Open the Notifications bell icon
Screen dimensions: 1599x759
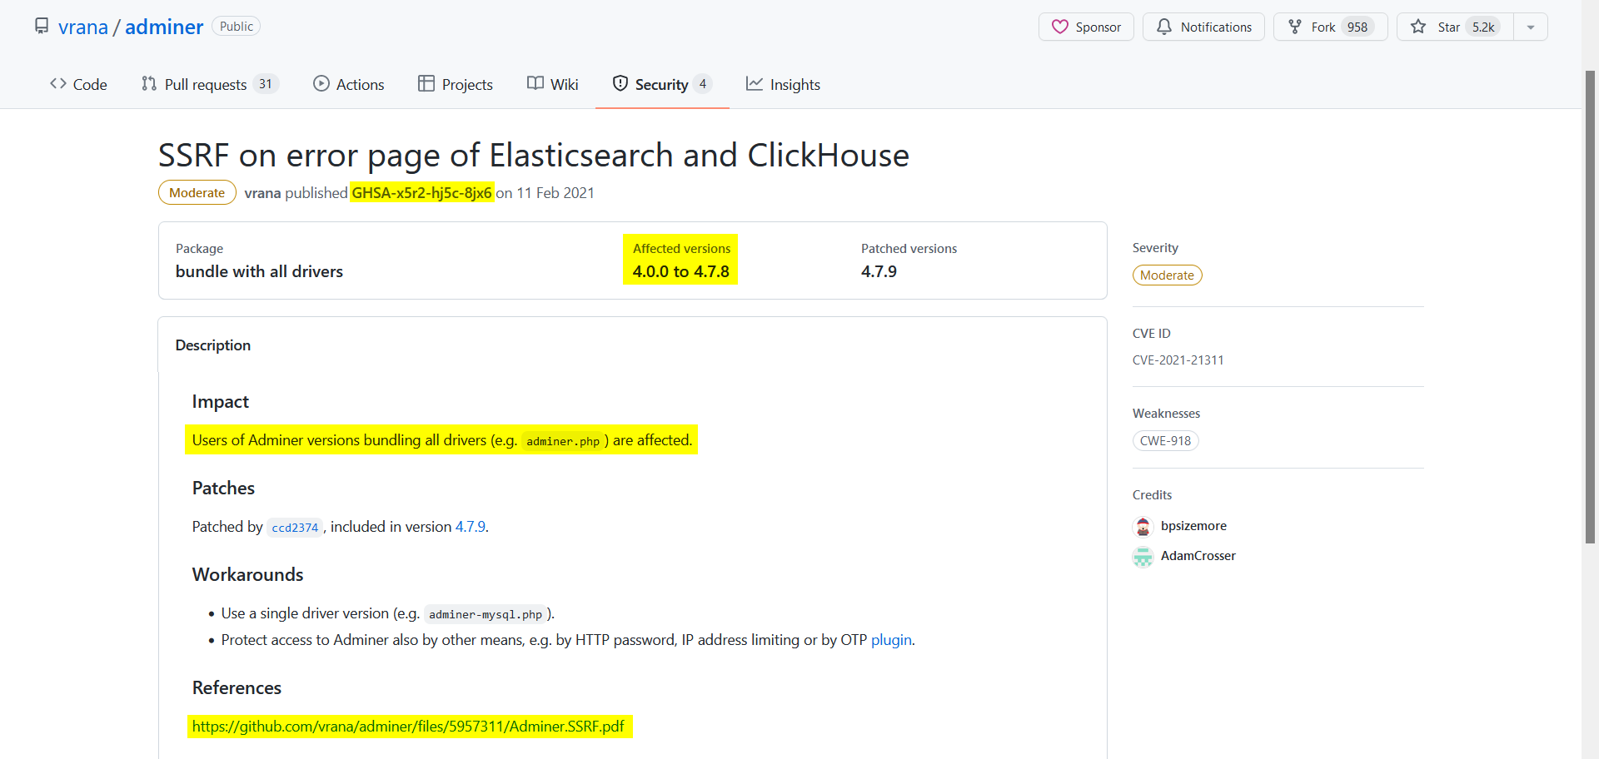1164,27
